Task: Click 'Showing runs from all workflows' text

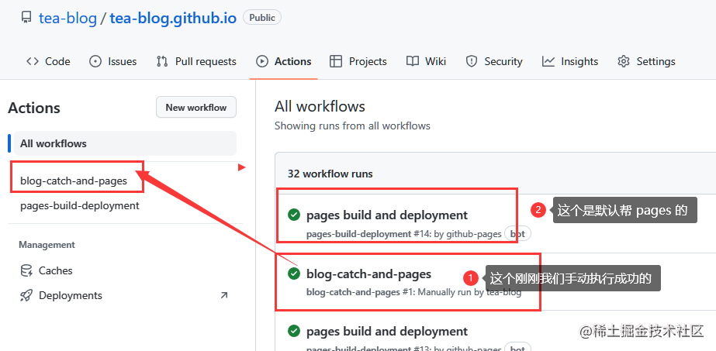Action: click(352, 126)
